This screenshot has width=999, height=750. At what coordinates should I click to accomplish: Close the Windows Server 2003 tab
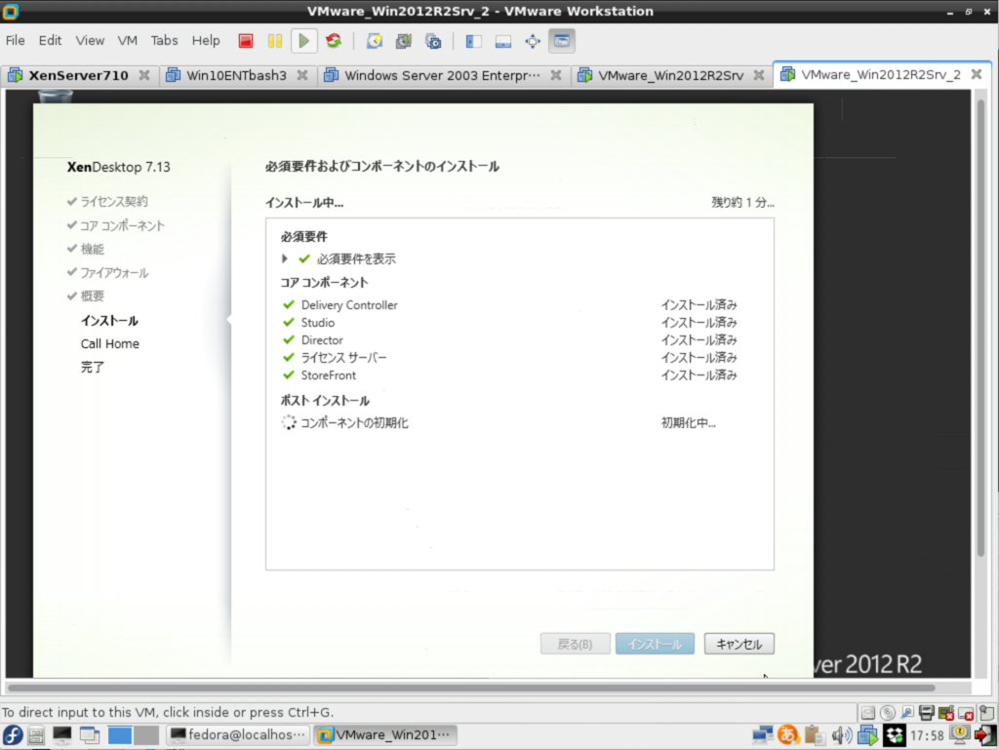click(556, 75)
